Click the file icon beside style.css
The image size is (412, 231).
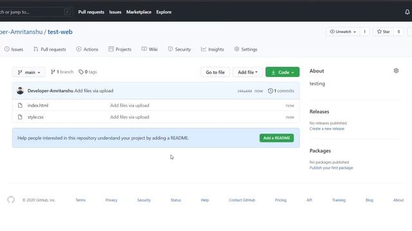20,117
